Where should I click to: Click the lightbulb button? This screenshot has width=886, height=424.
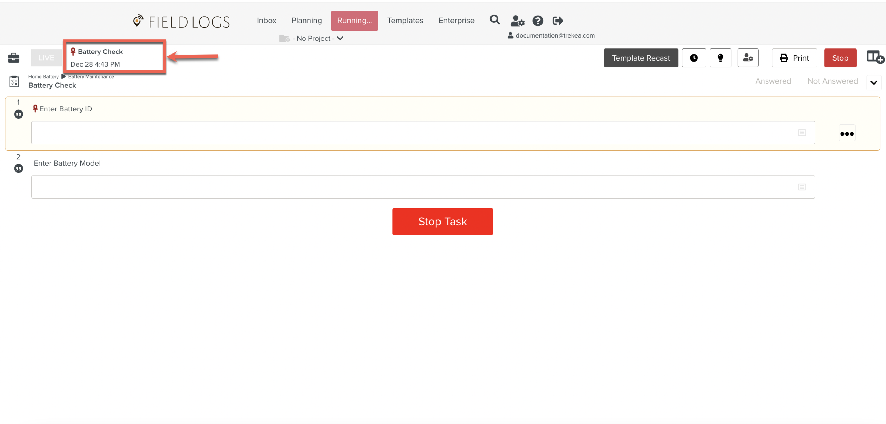tap(720, 58)
